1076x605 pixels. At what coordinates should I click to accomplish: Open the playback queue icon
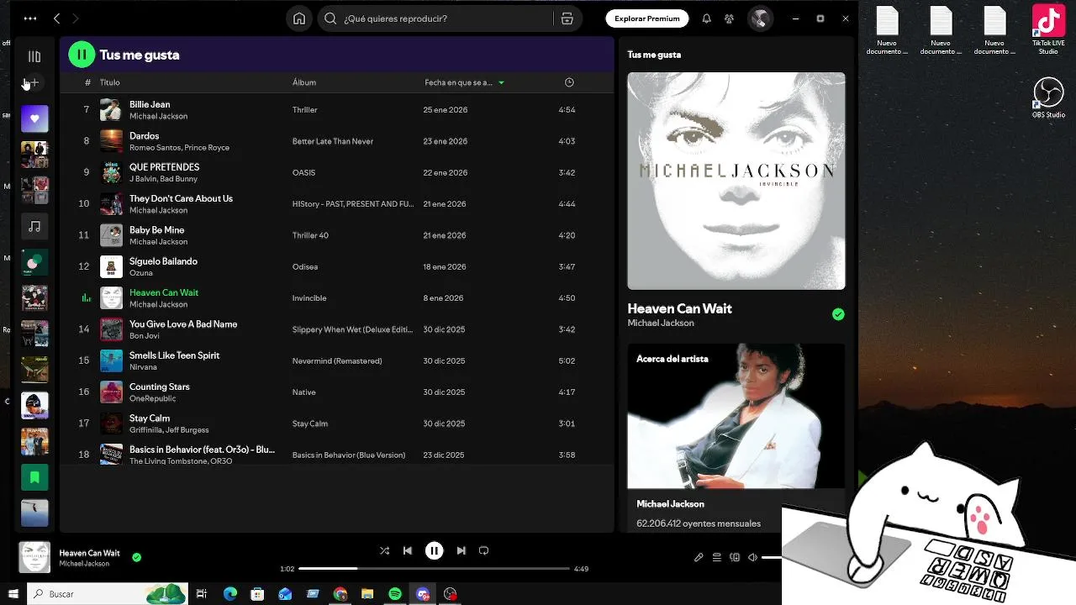717,557
